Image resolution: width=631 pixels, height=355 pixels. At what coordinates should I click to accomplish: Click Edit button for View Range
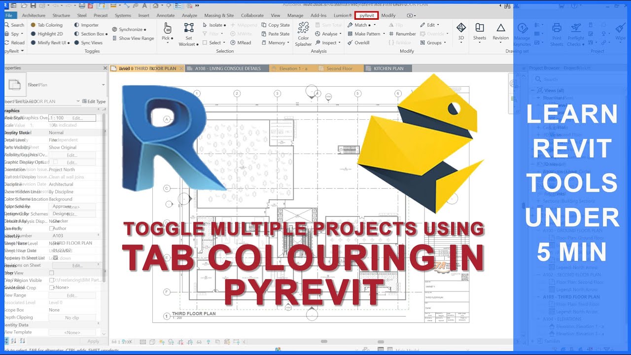pos(72,295)
